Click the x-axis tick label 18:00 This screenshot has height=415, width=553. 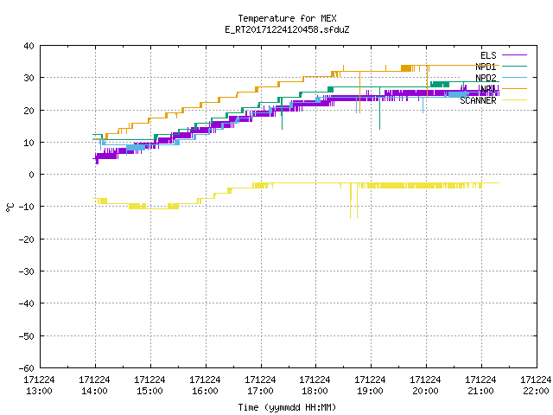315,391
